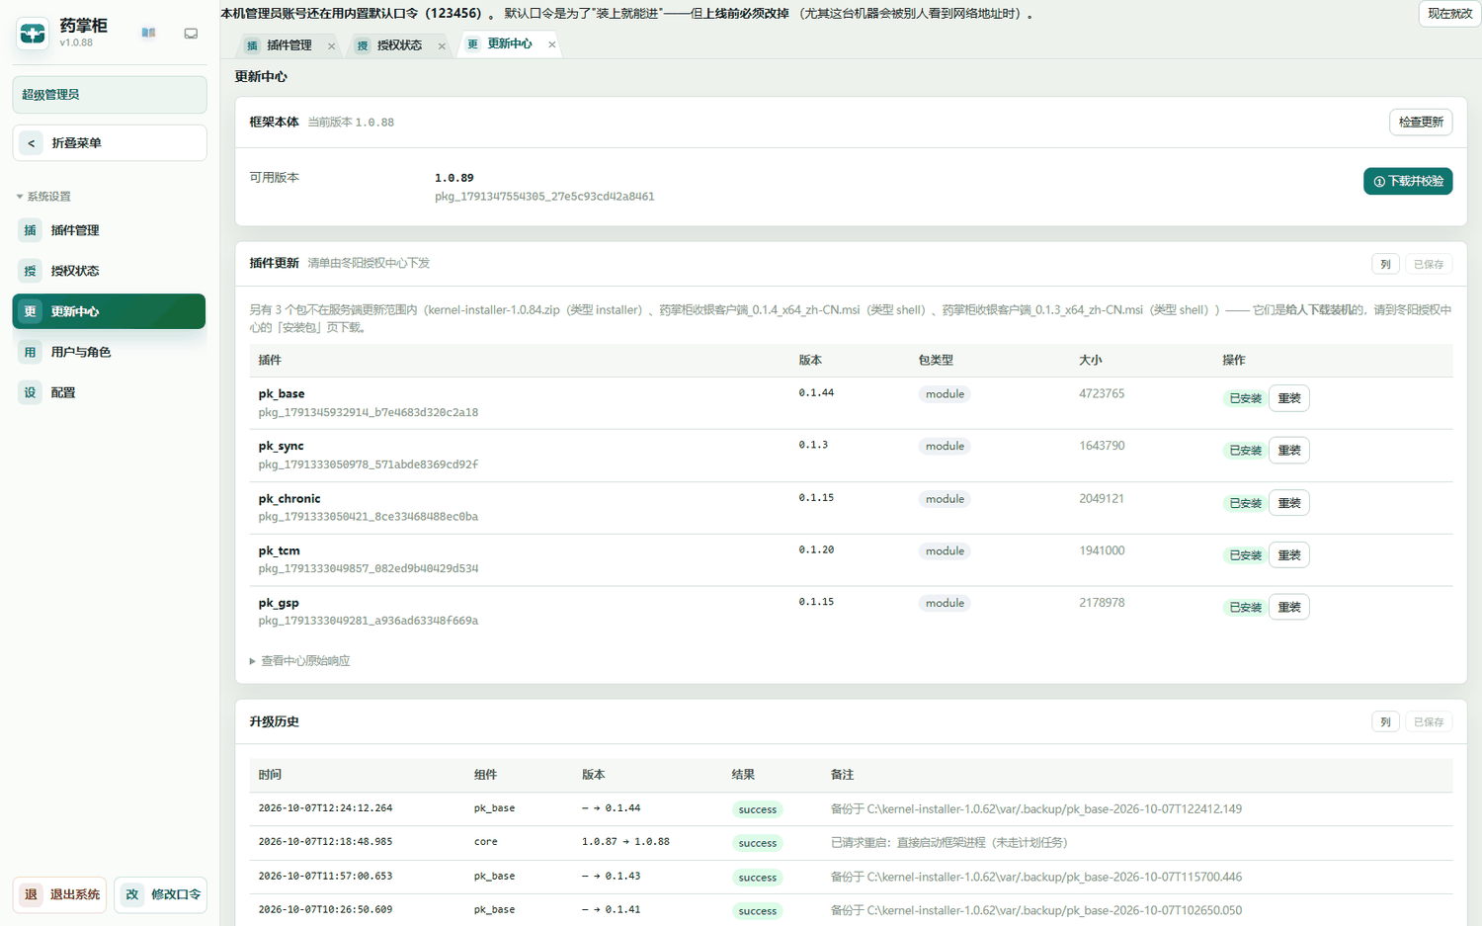Click history timestamp 2026-10-07T12:18:48.985
This screenshot has width=1482, height=926.
[x=325, y=842]
